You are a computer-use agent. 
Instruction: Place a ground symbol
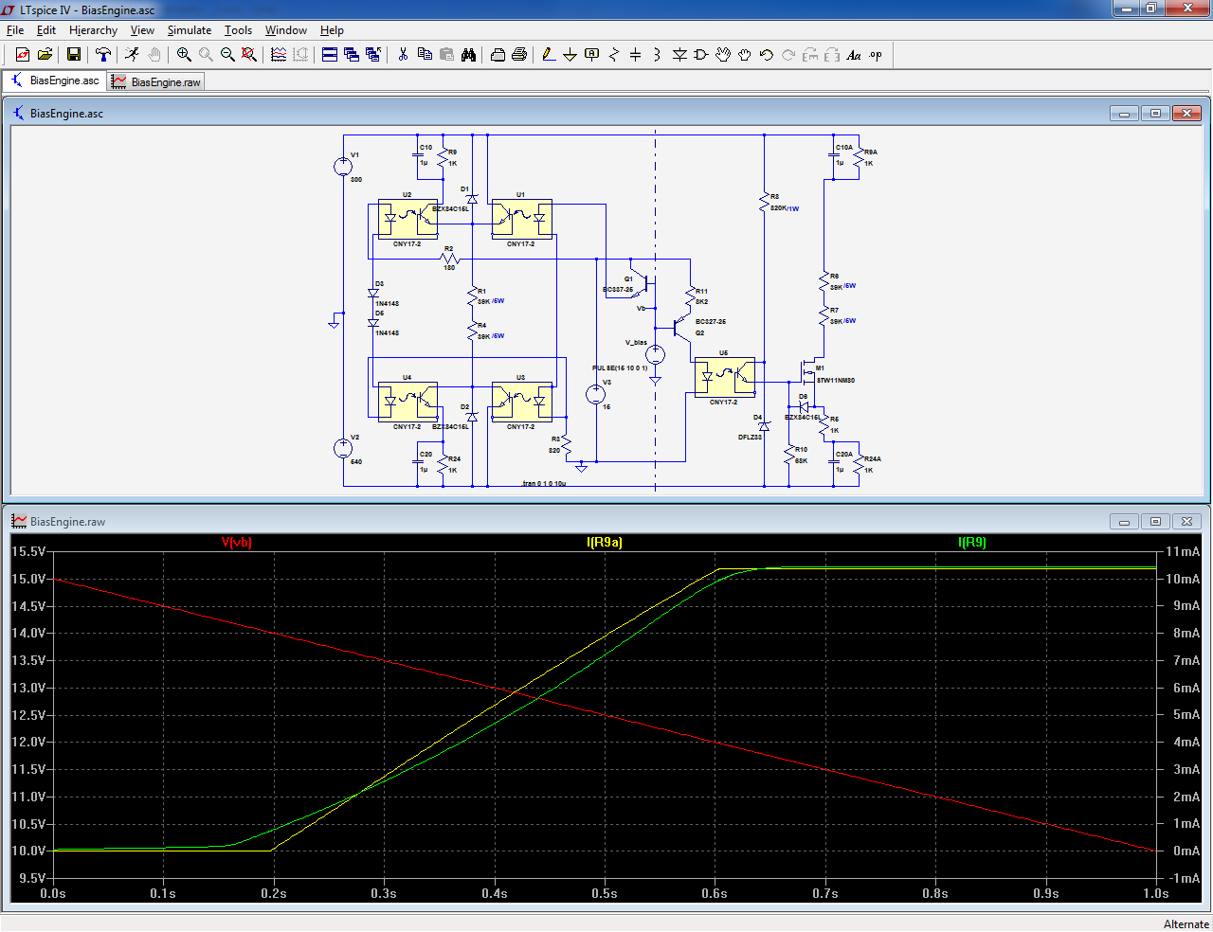pyautogui.click(x=570, y=55)
